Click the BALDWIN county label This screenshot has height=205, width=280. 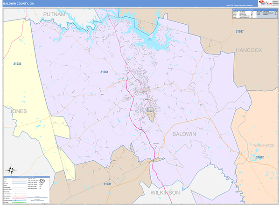tap(184, 134)
